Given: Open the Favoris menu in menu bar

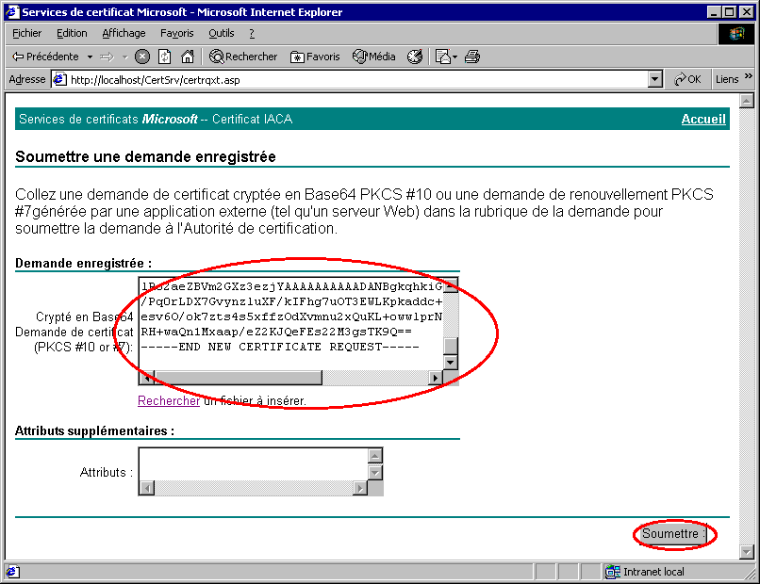Looking at the screenshot, I should pos(177,33).
